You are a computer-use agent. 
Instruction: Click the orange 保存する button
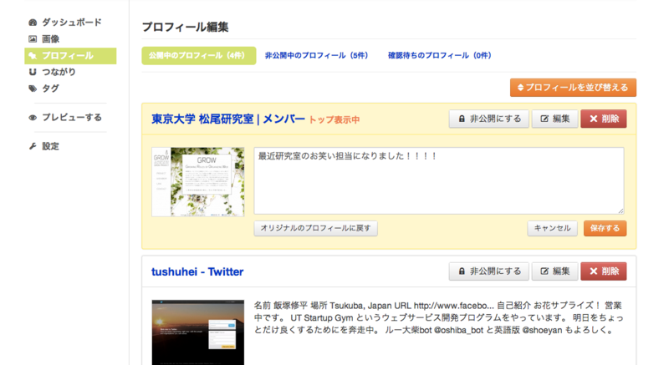pyautogui.click(x=605, y=228)
